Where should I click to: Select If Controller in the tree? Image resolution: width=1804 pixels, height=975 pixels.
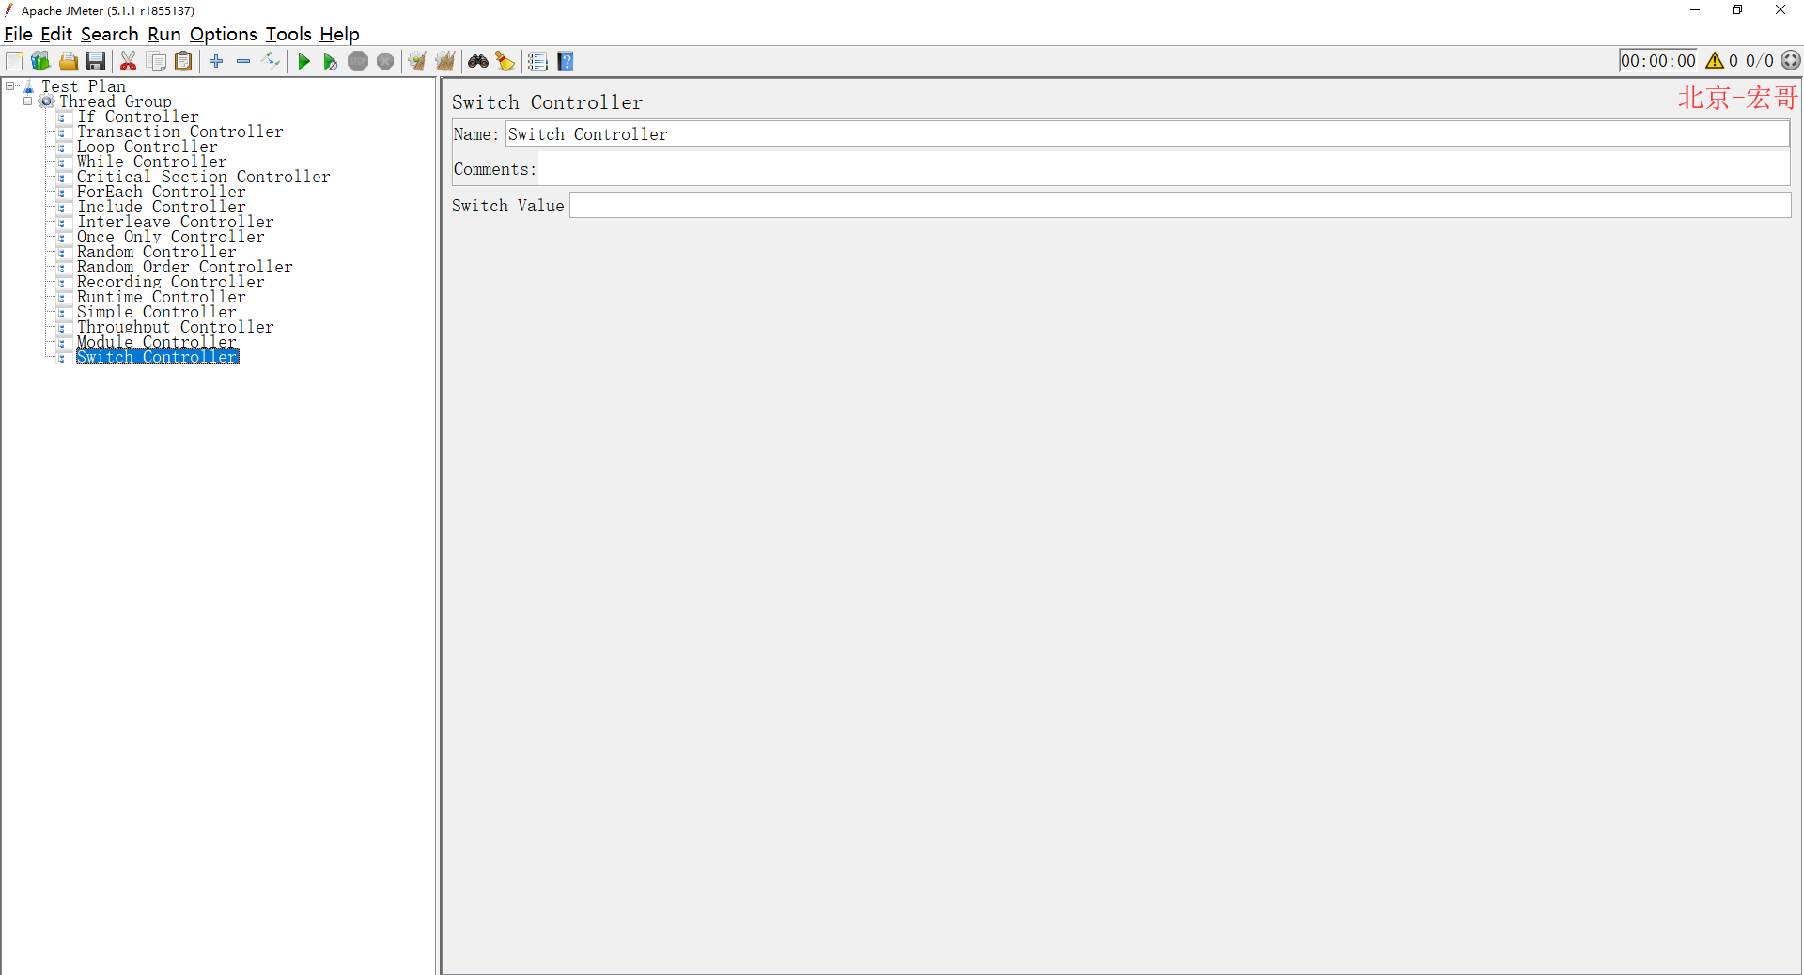point(138,116)
